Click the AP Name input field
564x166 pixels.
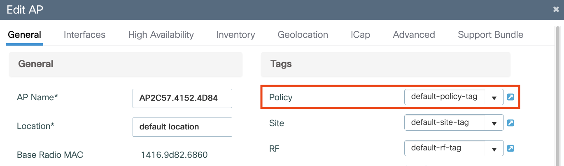coord(182,98)
